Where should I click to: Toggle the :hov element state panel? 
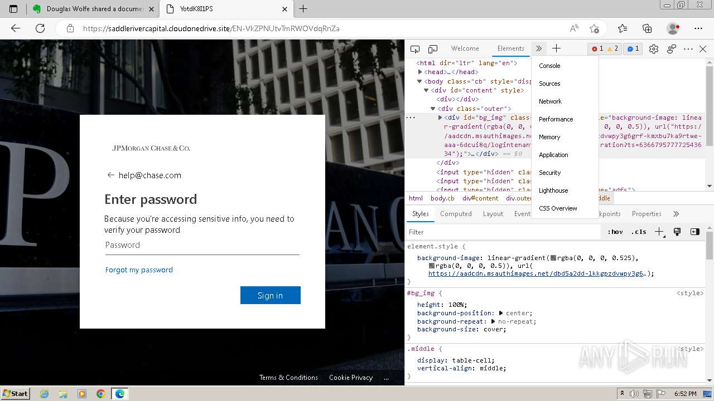pos(615,232)
